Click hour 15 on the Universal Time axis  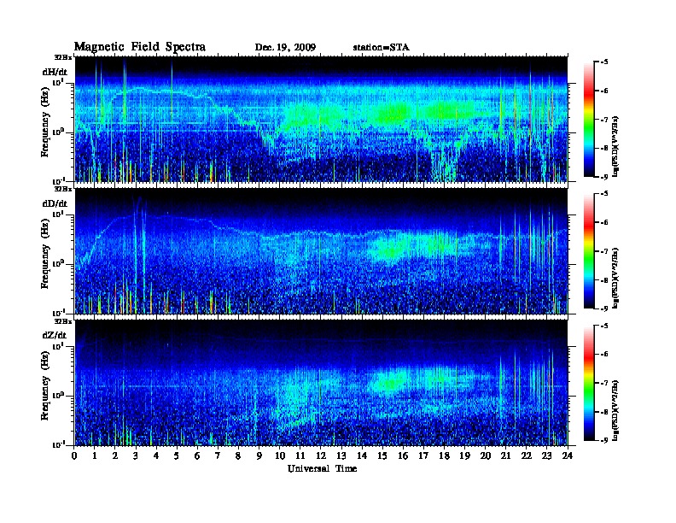(382, 455)
